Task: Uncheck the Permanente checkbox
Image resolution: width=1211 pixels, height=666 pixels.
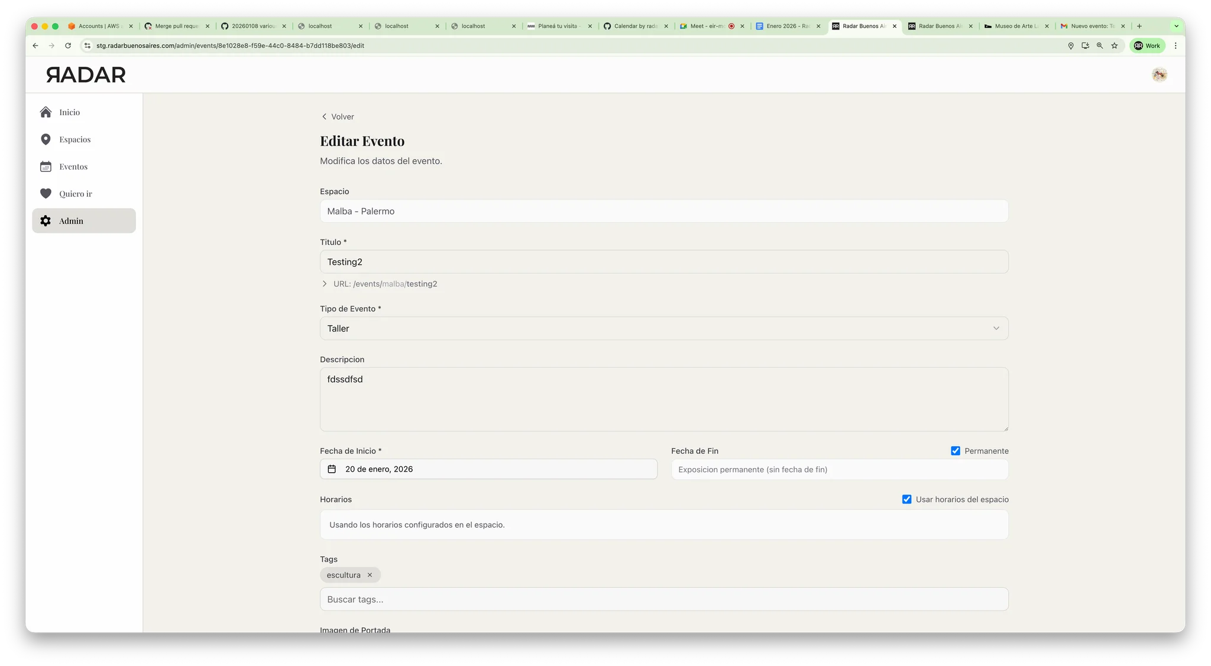Action: [956, 451]
